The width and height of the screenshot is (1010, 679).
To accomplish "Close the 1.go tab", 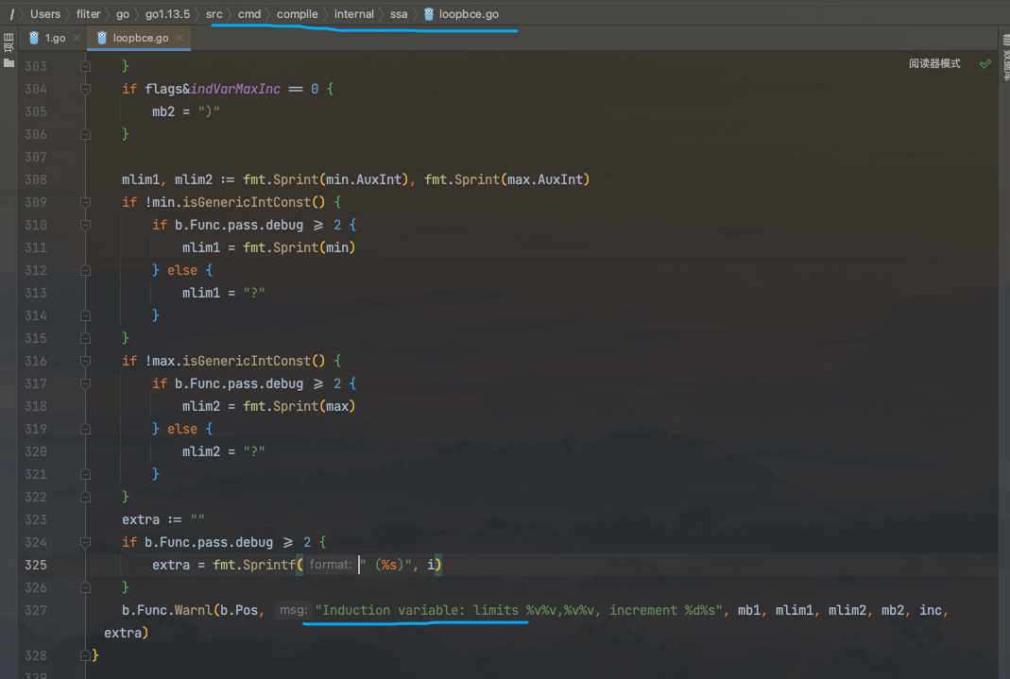I will [77, 38].
